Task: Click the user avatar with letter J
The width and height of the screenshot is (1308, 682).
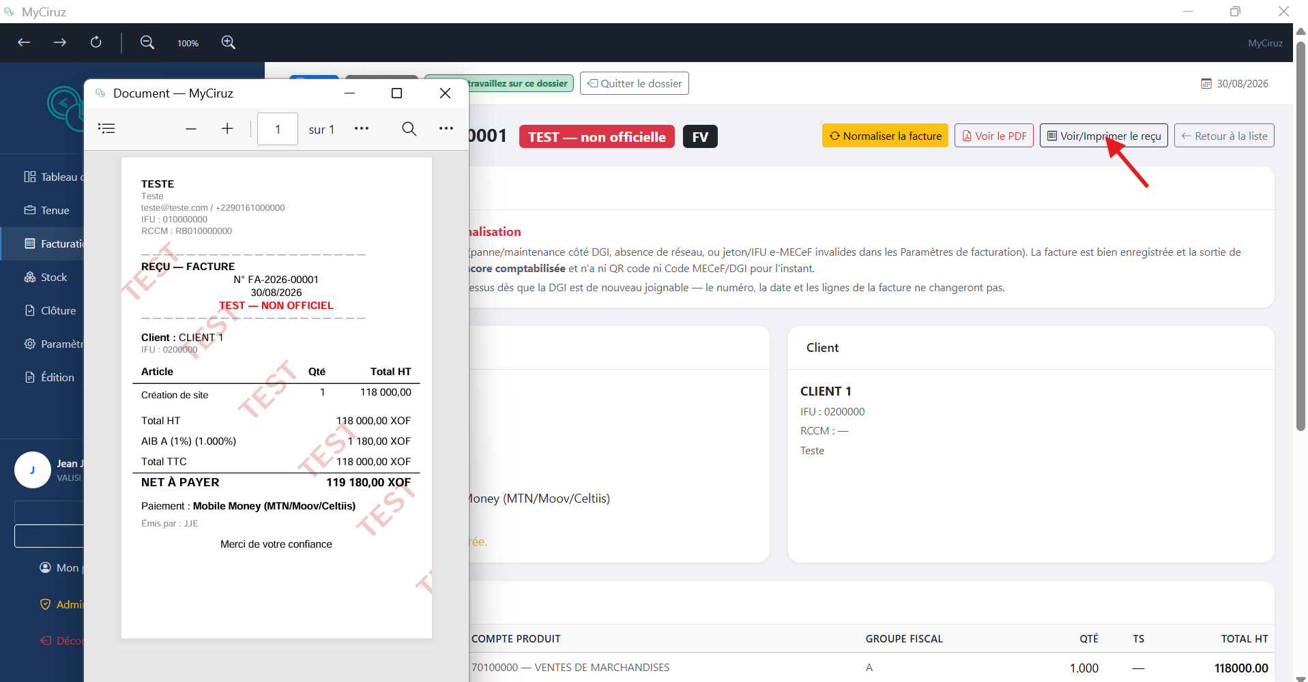Action: (x=33, y=470)
